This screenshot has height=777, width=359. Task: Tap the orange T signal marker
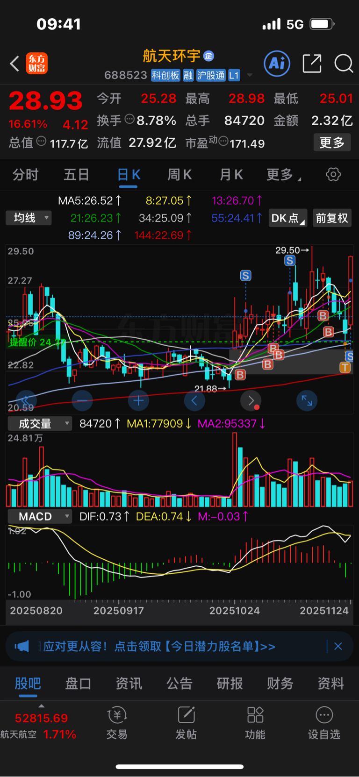pos(345,368)
